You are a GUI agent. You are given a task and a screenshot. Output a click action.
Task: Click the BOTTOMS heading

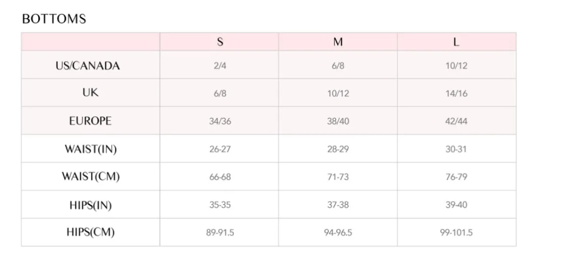click(x=54, y=19)
